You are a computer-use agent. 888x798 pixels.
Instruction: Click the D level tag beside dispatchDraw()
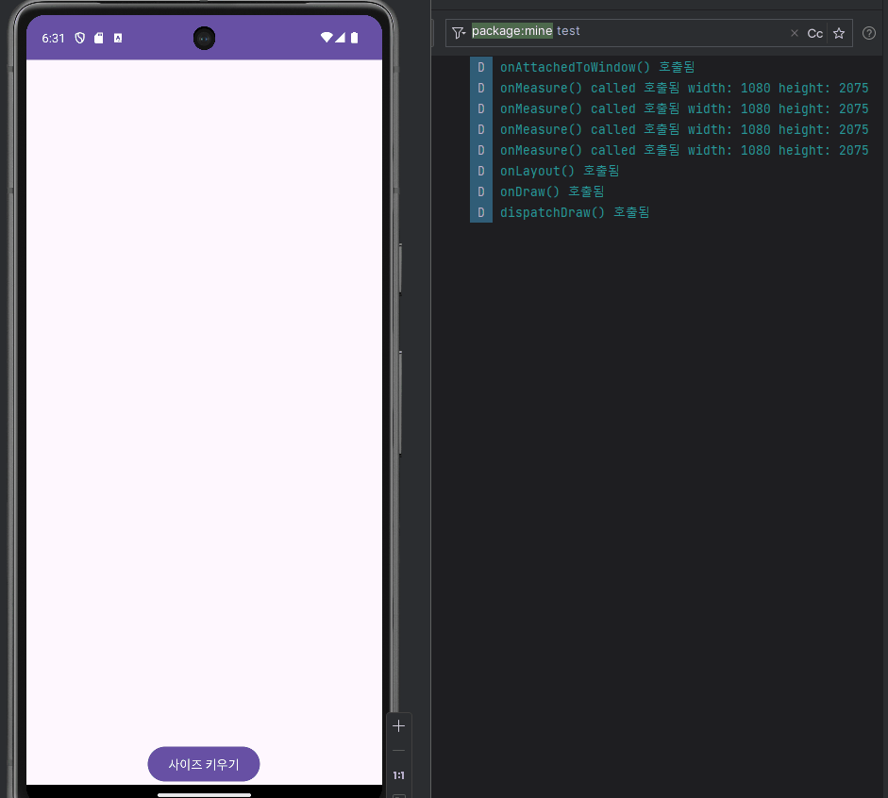tap(481, 212)
